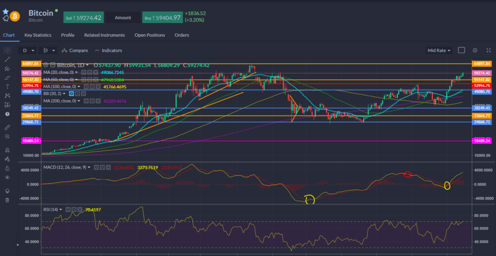Toggle RSI (14) visibility eye
Viewport: 496px width, 256px height.
coord(68,209)
